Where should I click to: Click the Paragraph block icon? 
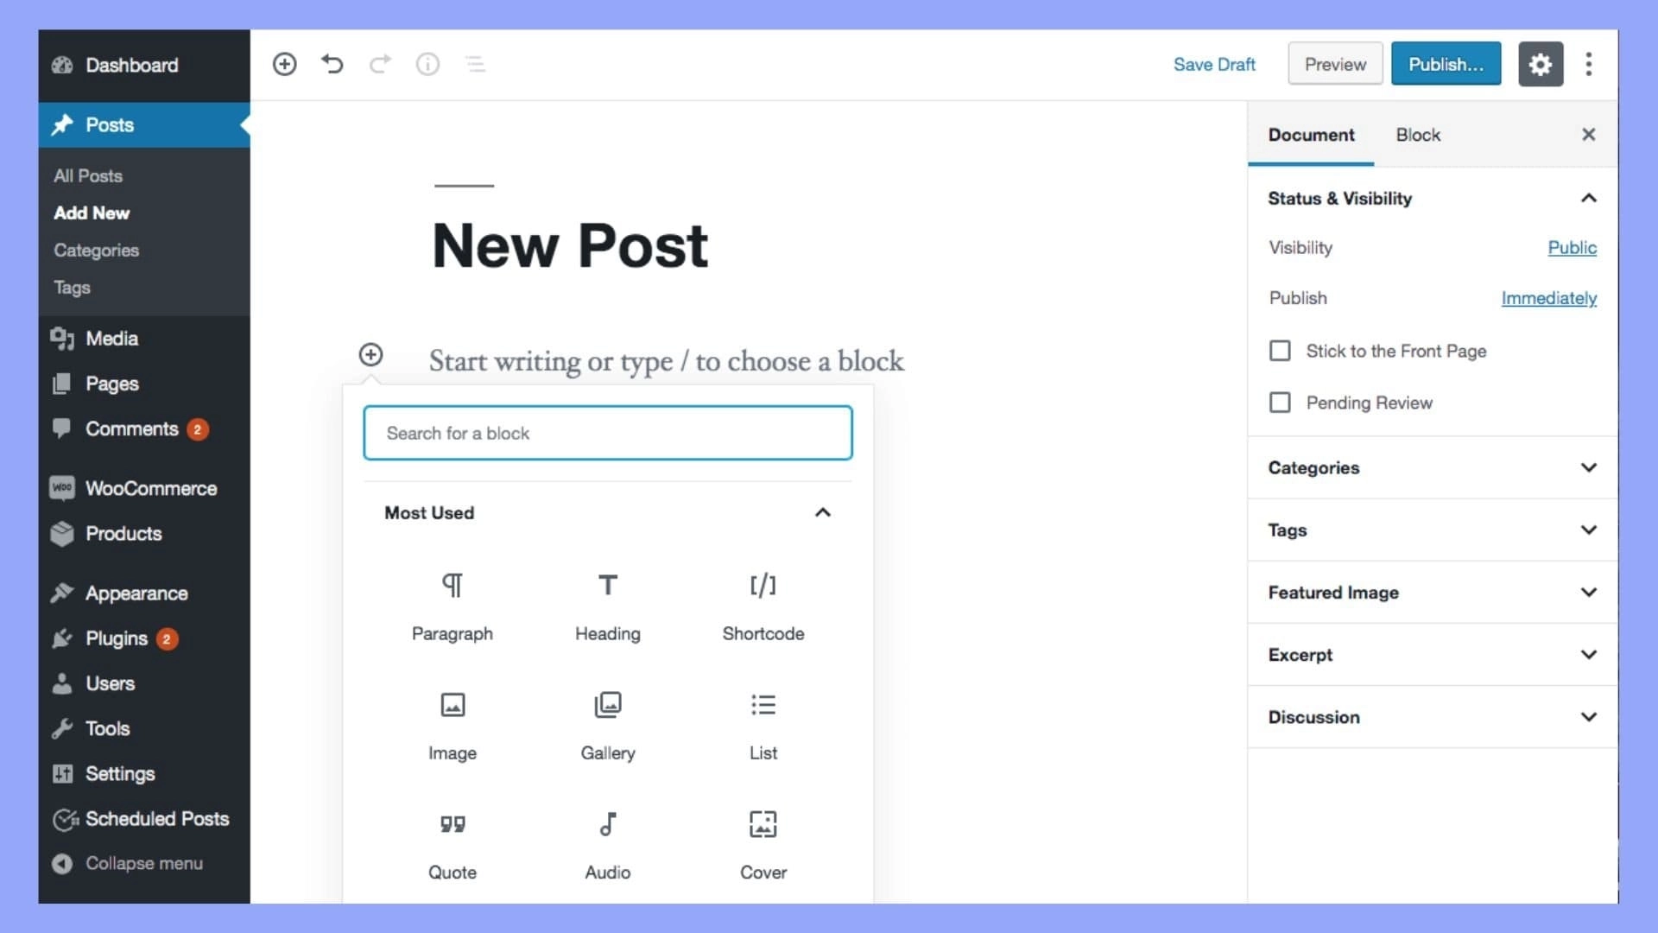(x=453, y=584)
